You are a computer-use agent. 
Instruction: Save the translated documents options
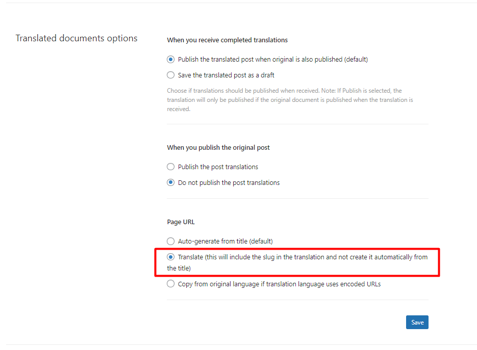pyautogui.click(x=417, y=322)
